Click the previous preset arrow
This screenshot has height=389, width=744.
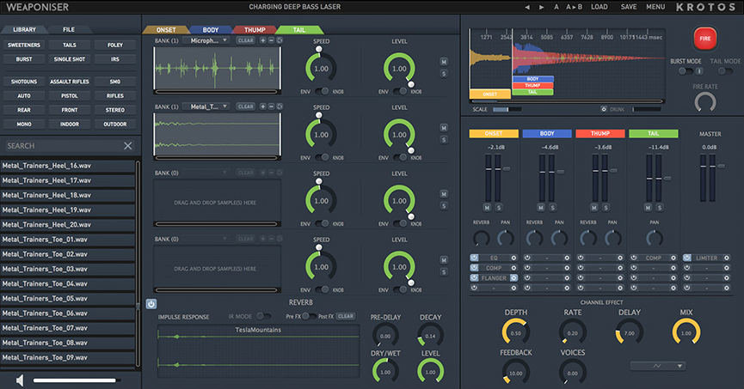tap(527, 7)
